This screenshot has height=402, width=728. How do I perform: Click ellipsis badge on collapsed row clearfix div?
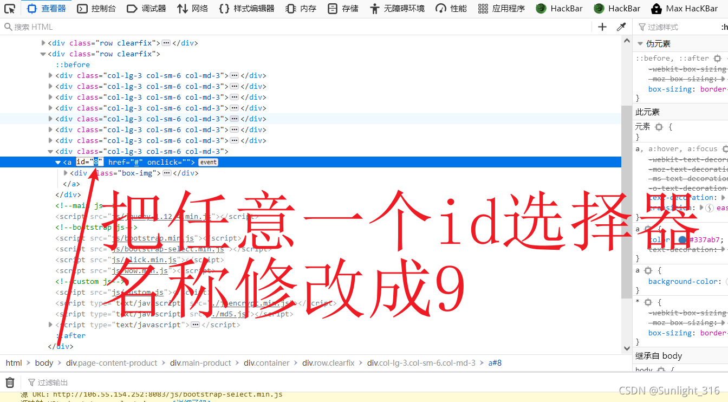click(x=166, y=43)
